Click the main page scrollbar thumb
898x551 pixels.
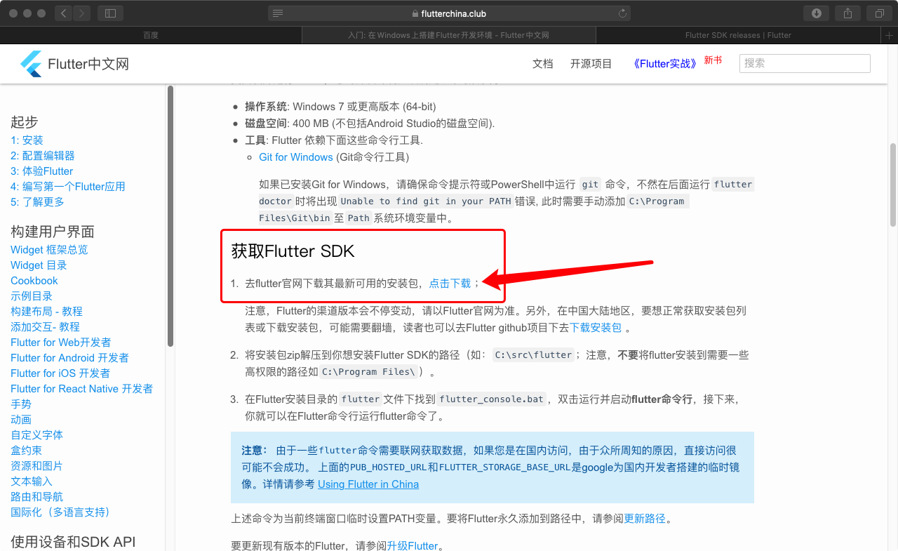coord(893,185)
